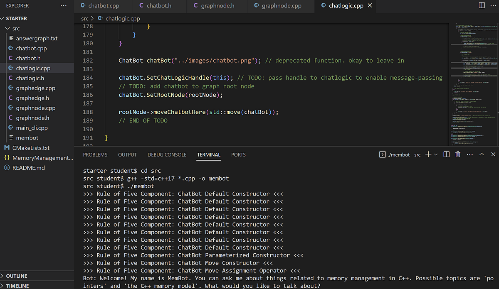Open the PROBLEMS panel tab
Image resolution: width=499 pixels, height=289 pixels.
click(x=95, y=154)
